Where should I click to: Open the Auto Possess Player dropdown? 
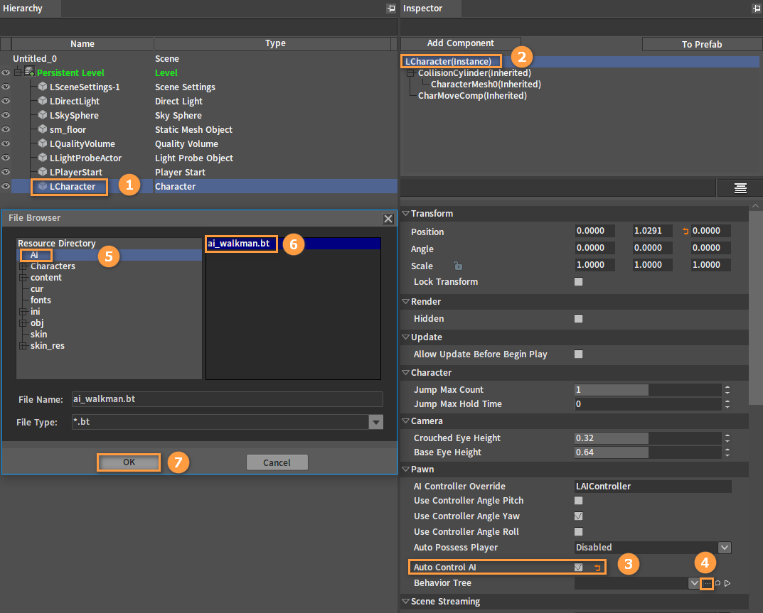coord(725,548)
